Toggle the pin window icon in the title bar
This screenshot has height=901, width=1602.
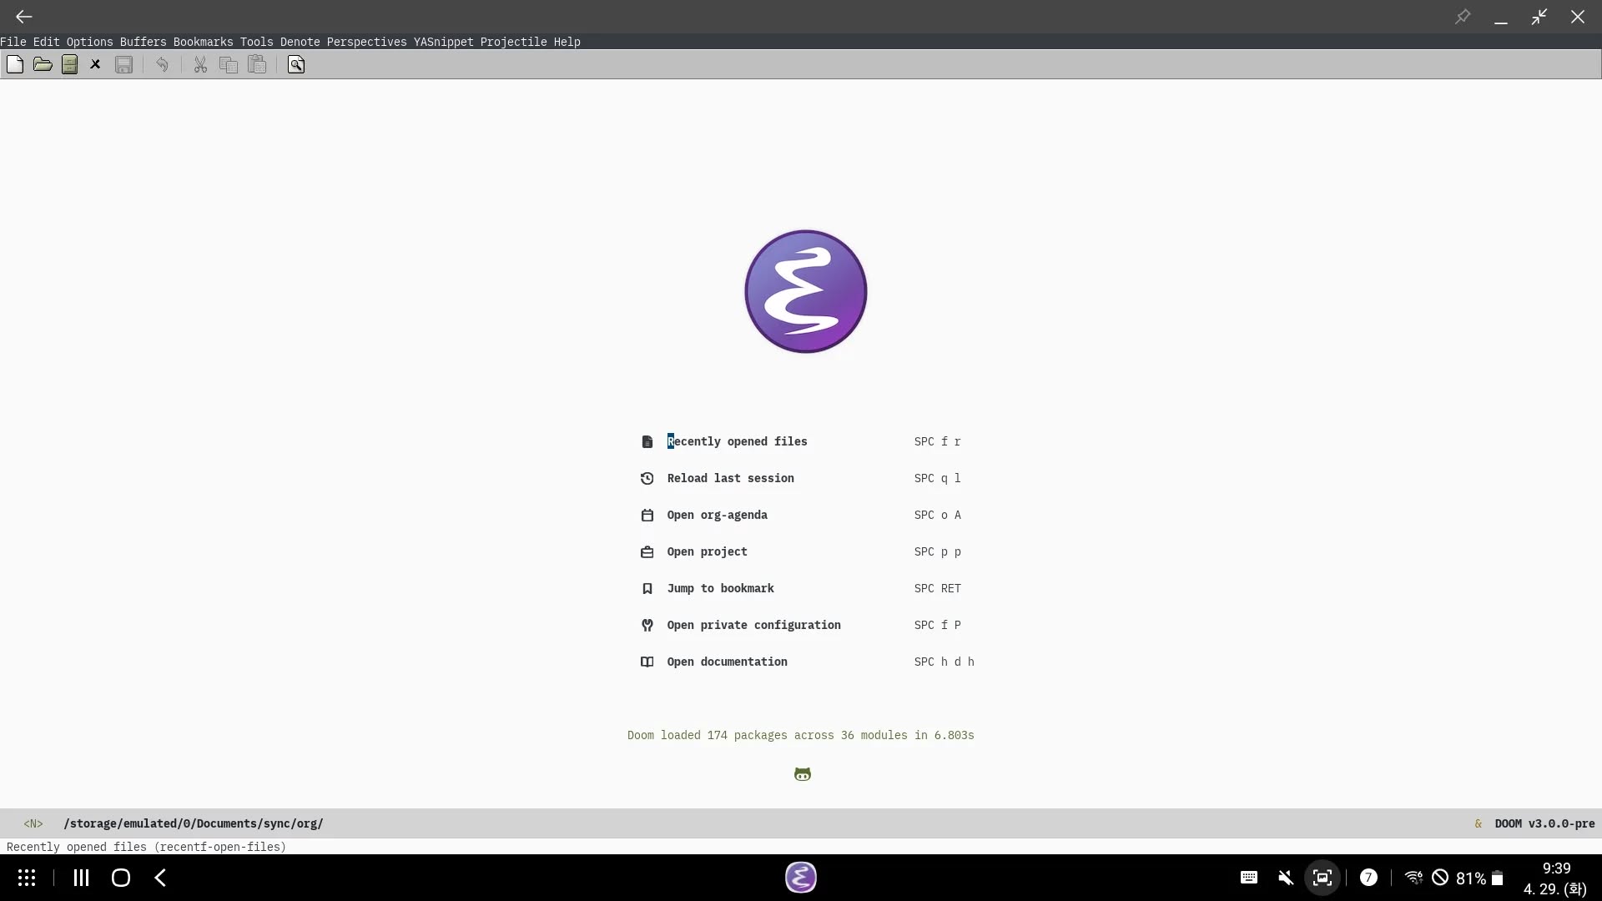[x=1462, y=17]
